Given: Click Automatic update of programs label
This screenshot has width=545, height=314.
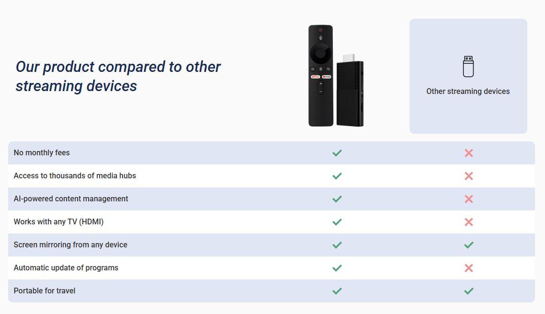Looking at the screenshot, I should (x=66, y=267).
